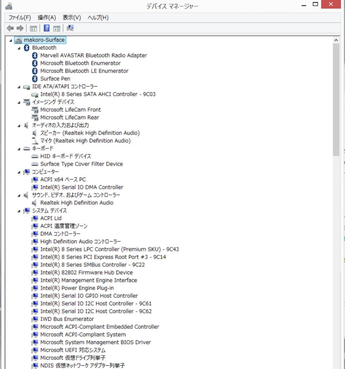Select Intel 8 Series LPC Controller 9C43
Viewport: 345px width, 369px height.
[110, 249]
